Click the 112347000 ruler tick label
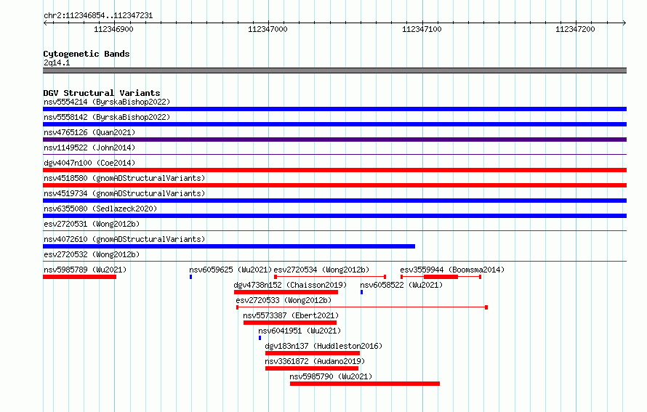Image resolution: width=647 pixels, height=412 pixels. 268,29
